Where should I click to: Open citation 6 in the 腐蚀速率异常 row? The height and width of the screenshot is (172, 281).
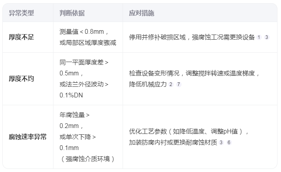(229, 143)
